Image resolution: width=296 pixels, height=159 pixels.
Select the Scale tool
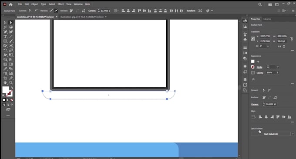(11, 50)
